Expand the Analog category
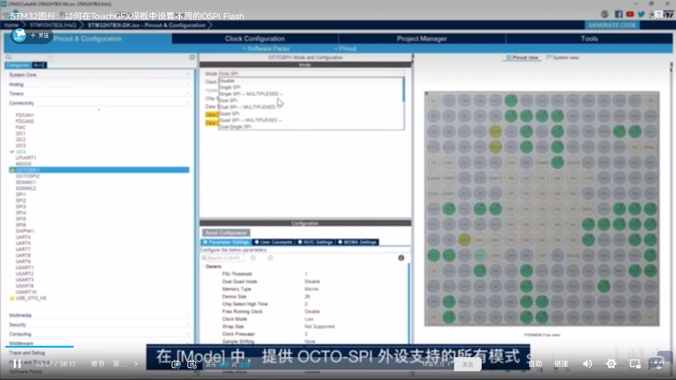This screenshot has width=676, height=380. click(99, 84)
